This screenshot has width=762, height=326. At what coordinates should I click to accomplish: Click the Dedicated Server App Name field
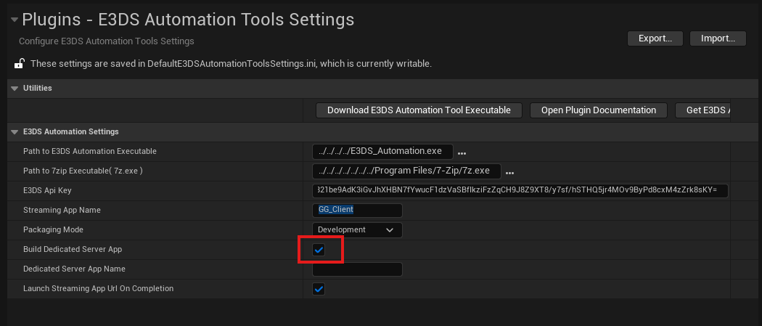coord(357,269)
